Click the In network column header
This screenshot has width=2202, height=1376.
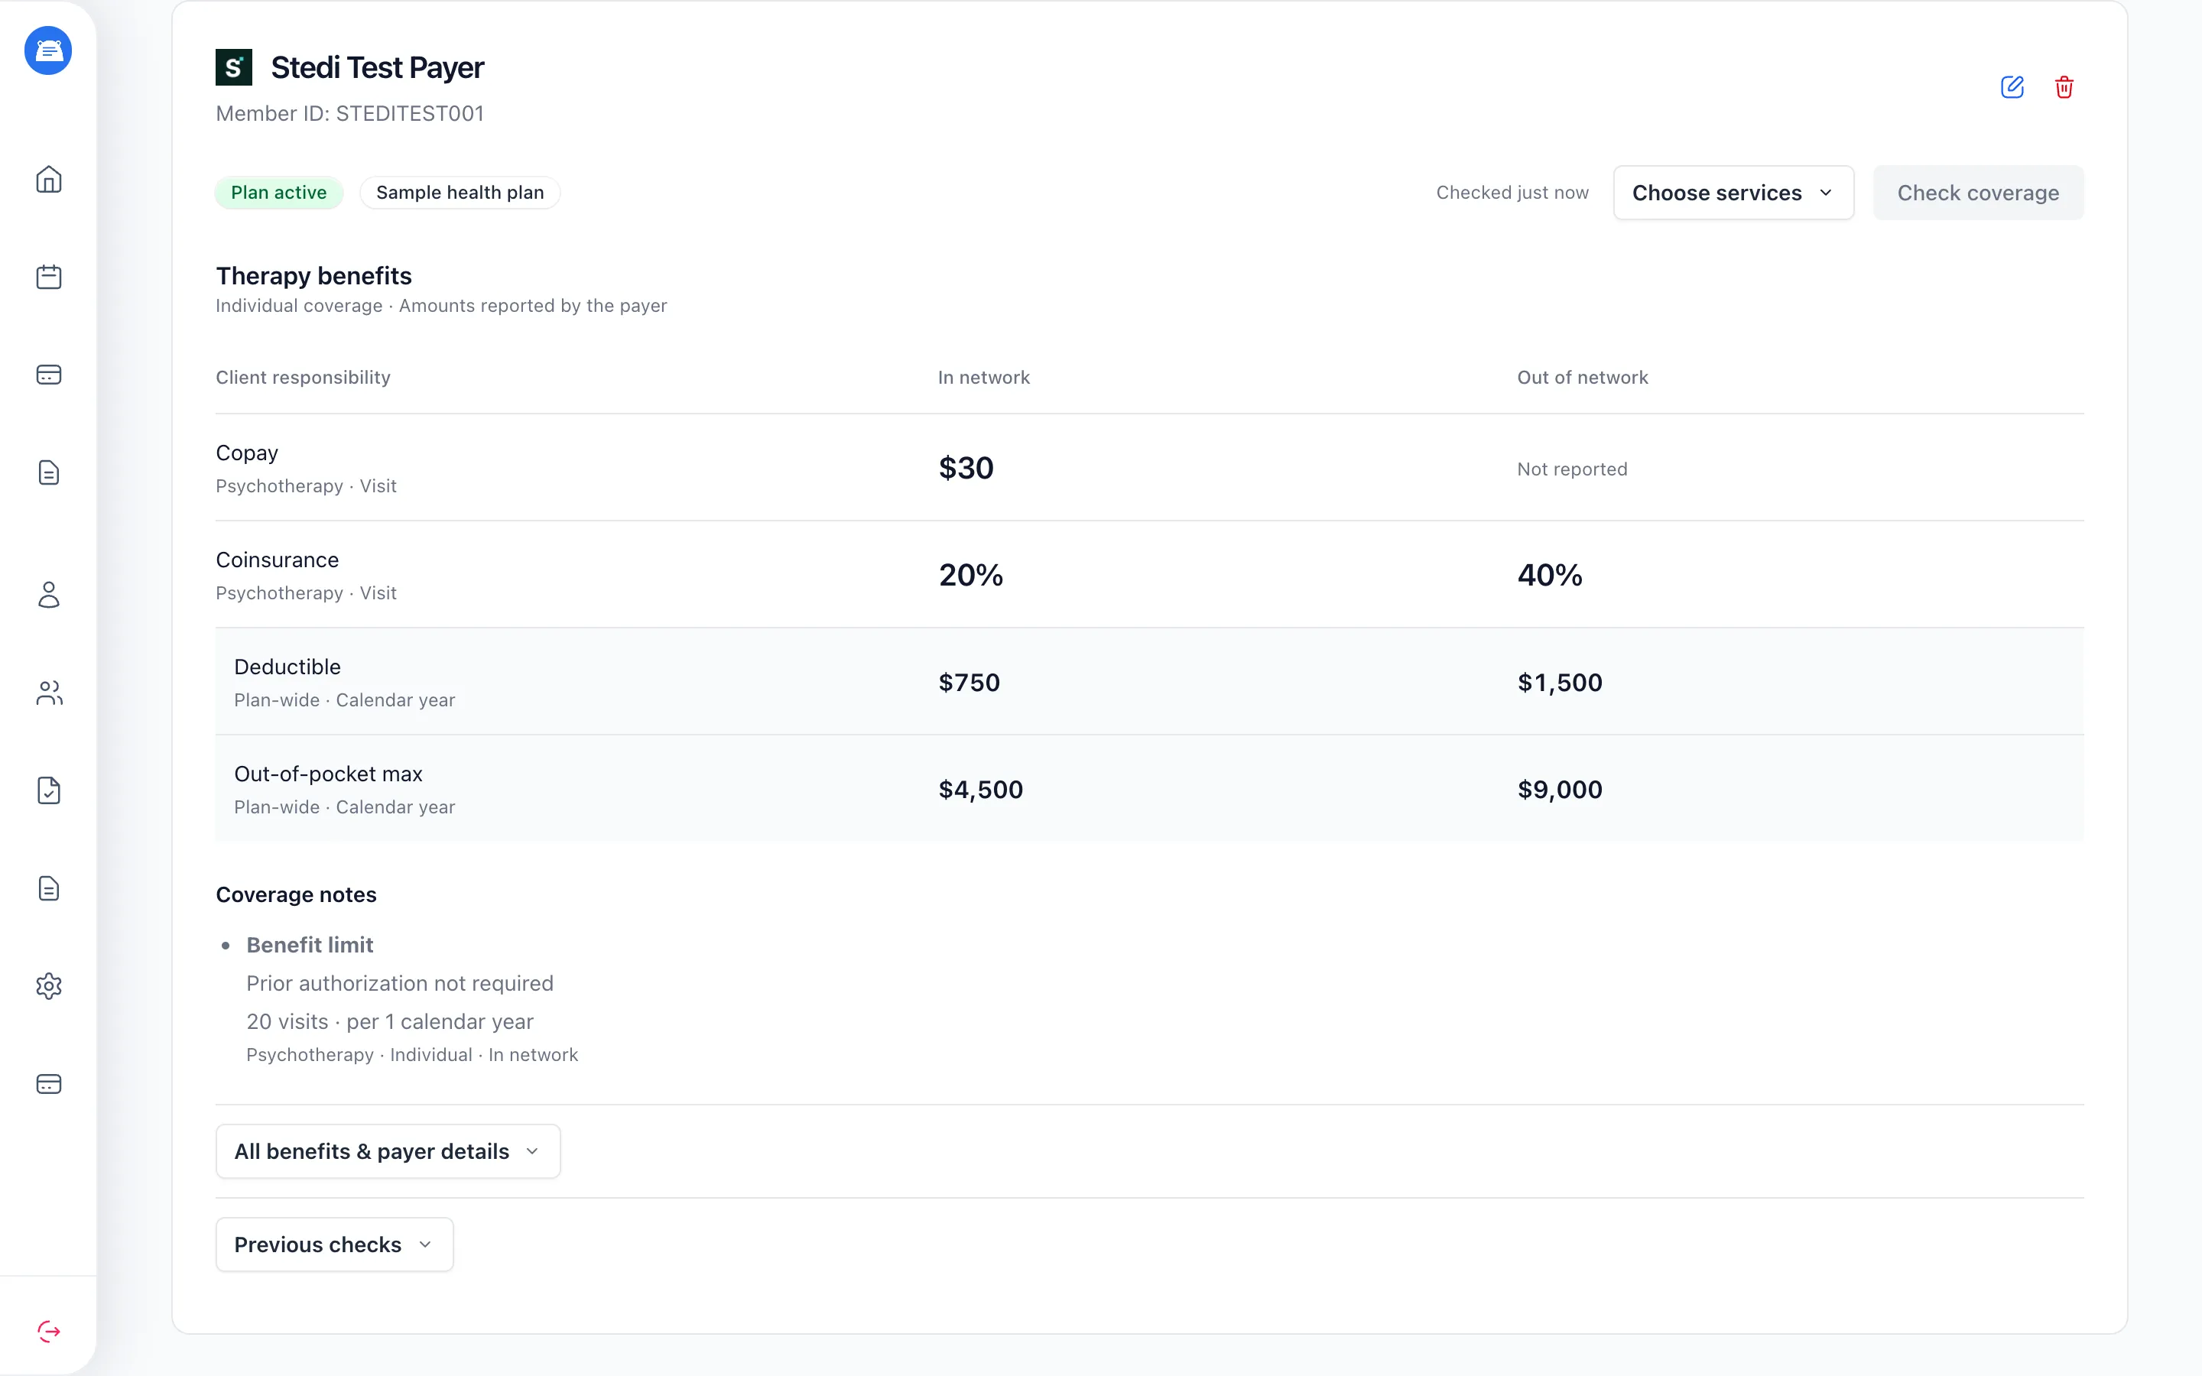click(x=983, y=378)
